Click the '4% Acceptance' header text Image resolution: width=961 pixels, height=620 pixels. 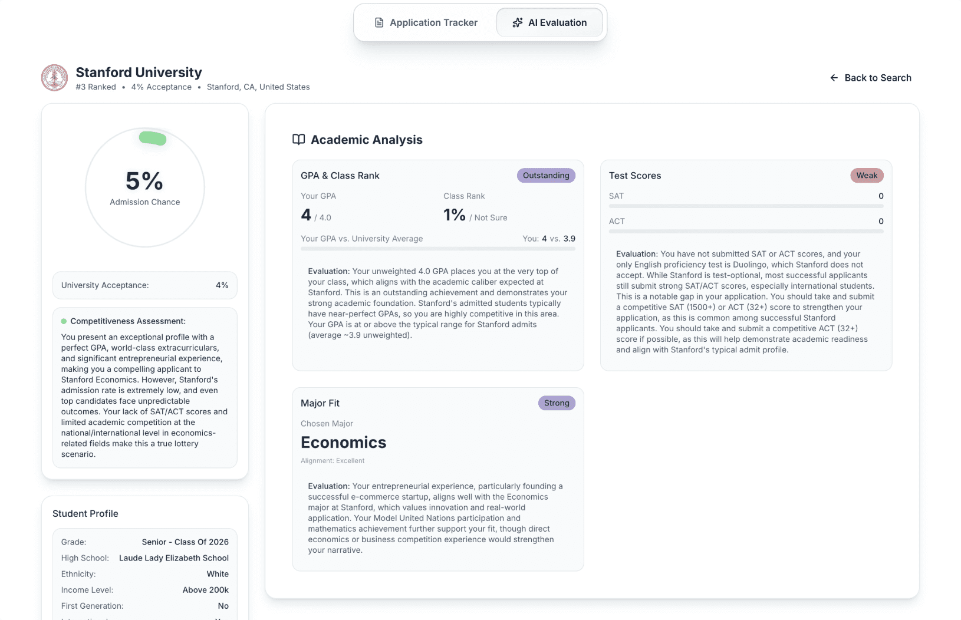[162, 87]
